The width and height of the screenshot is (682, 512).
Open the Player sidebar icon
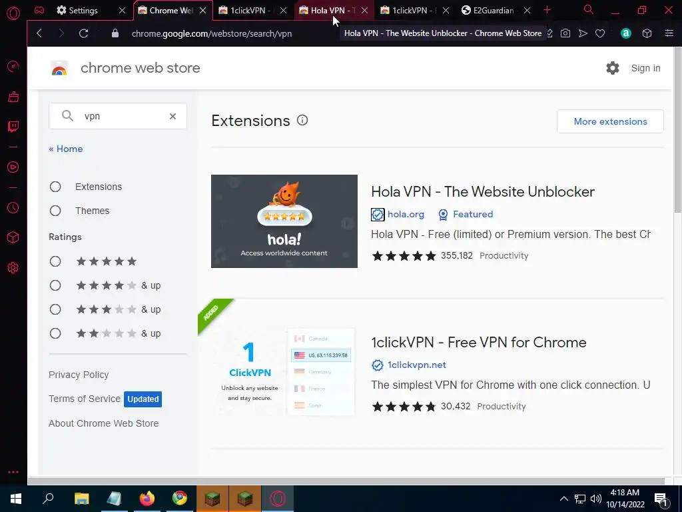tap(13, 167)
